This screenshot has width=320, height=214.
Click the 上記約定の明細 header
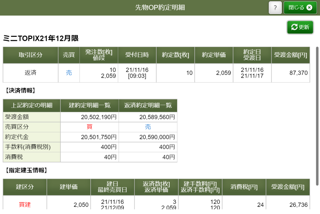[x=32, y=105]
